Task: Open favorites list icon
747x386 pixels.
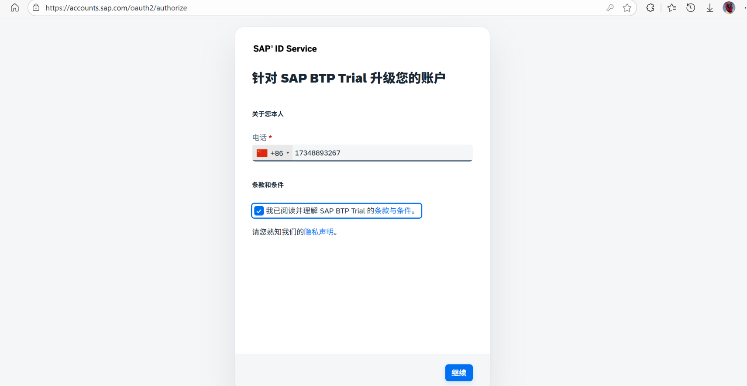Action: [x=671, y=8]
